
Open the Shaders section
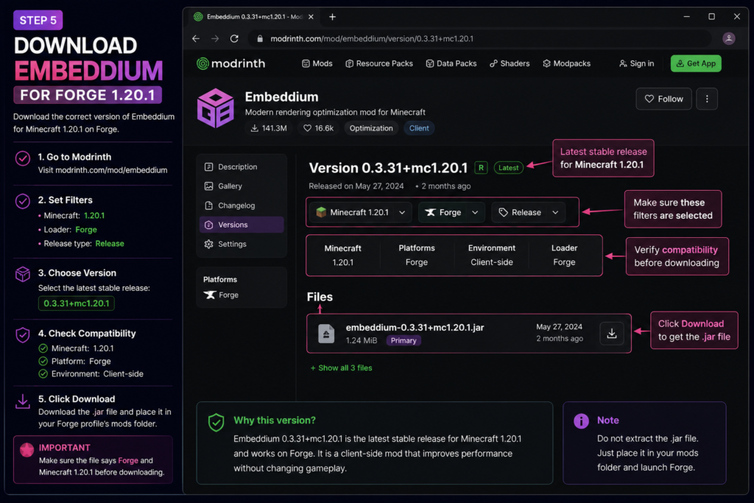click(x=510, y=63)
